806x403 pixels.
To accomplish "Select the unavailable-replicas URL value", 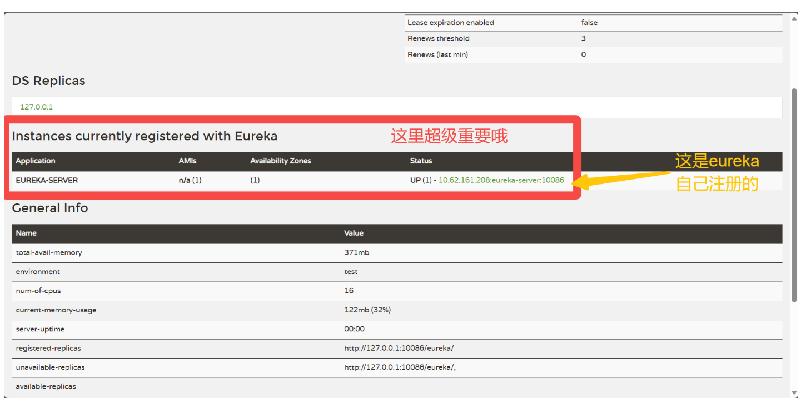I will click(400, 367).
